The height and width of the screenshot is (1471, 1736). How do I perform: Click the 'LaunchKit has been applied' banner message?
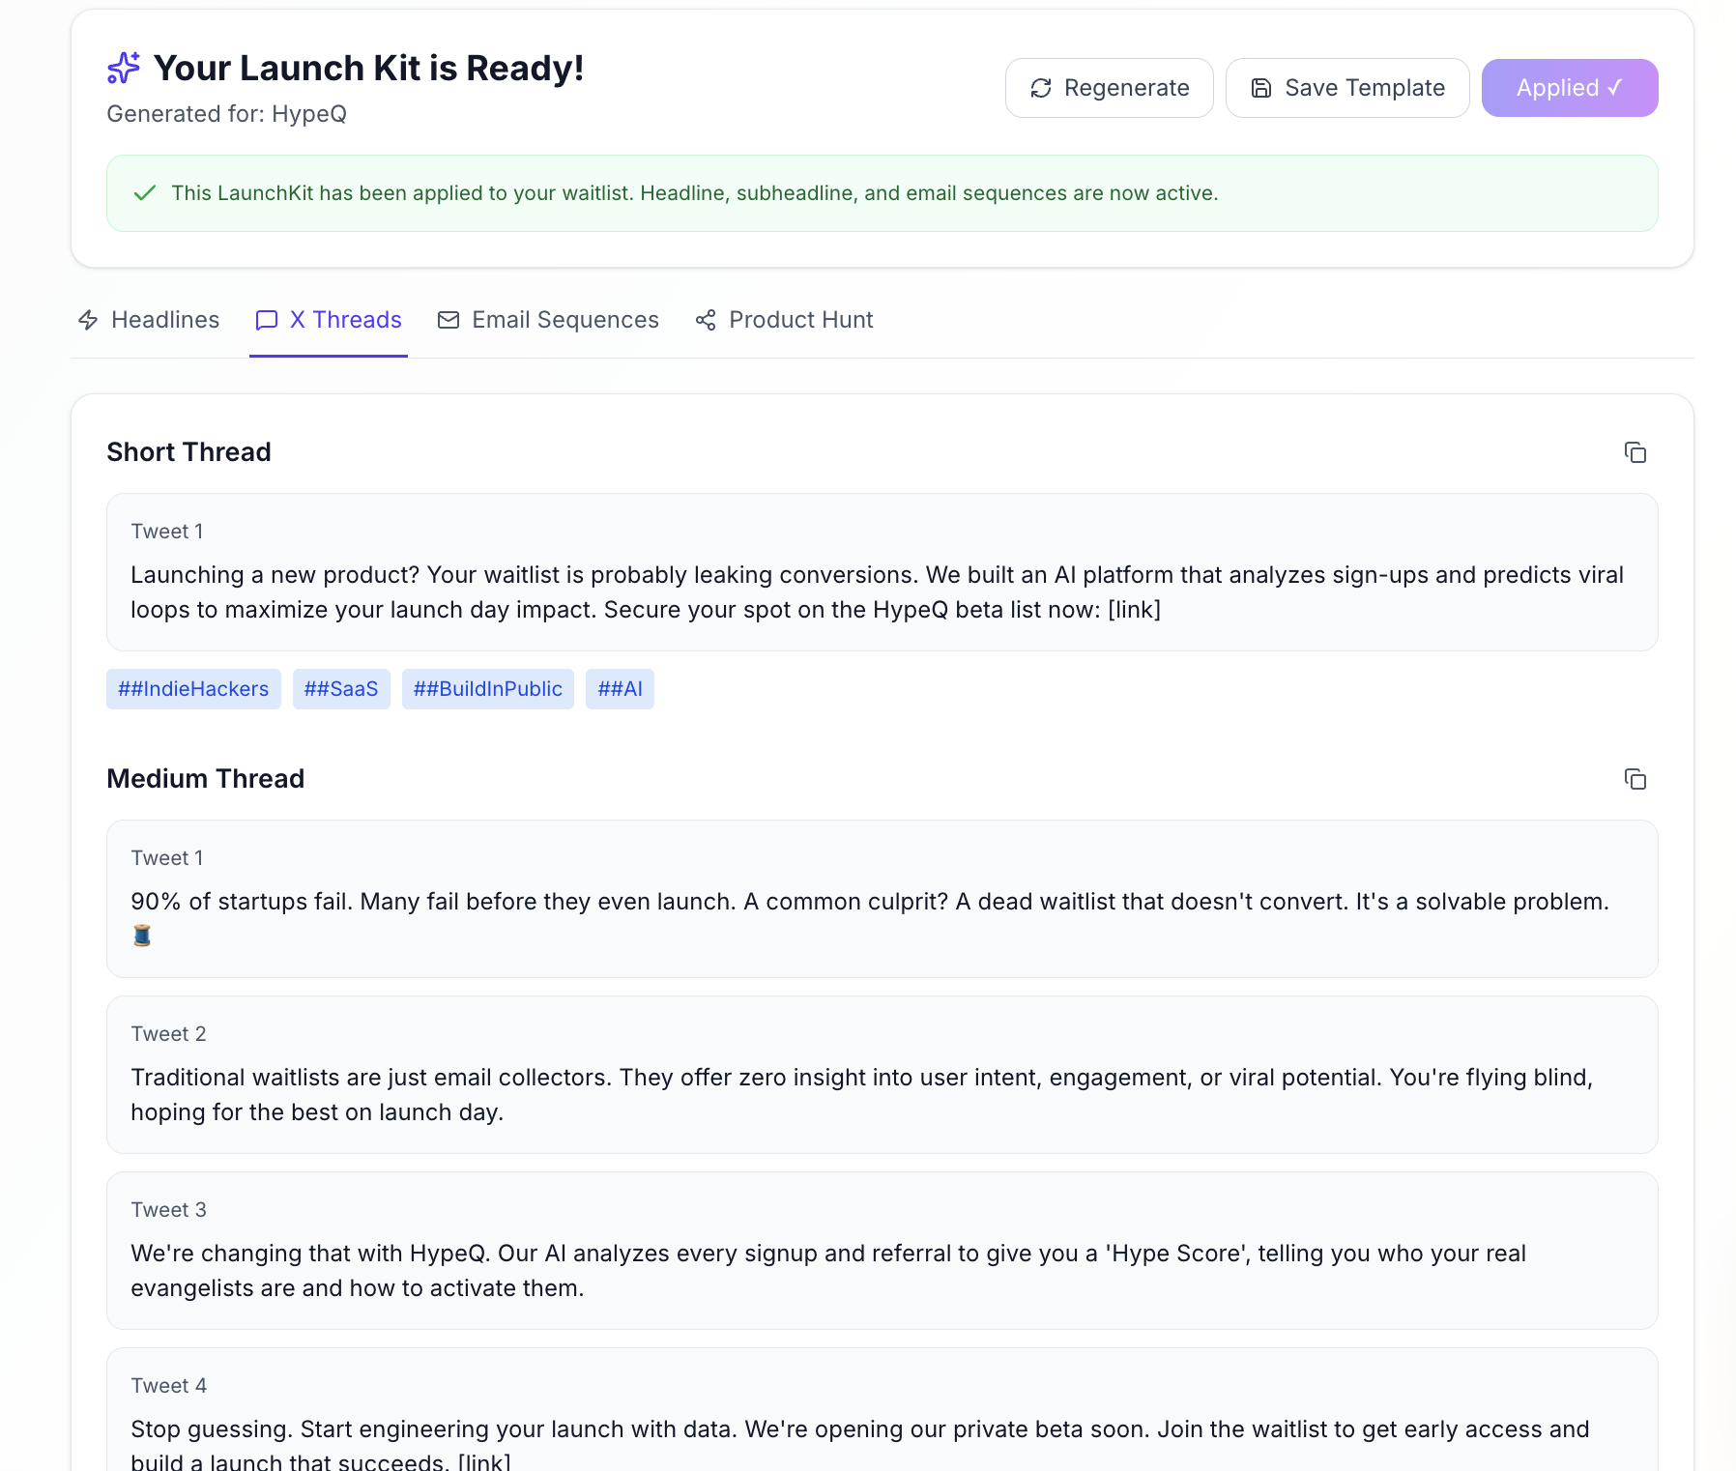[694, 193]
